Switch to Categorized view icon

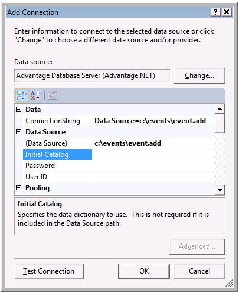pos(22,96)
